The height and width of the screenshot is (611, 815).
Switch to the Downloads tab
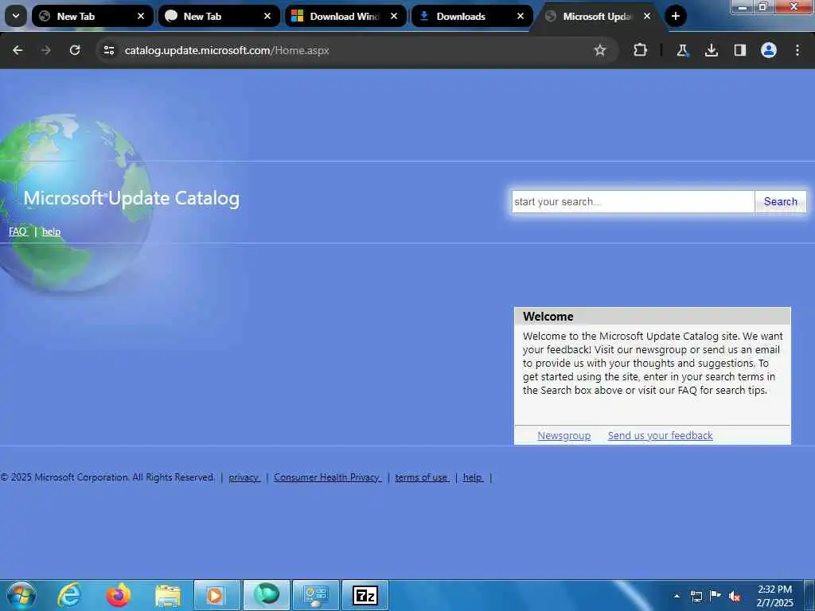point(472,16)
